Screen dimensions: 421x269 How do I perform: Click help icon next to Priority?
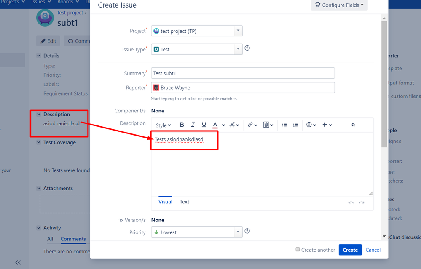(247, 231)
